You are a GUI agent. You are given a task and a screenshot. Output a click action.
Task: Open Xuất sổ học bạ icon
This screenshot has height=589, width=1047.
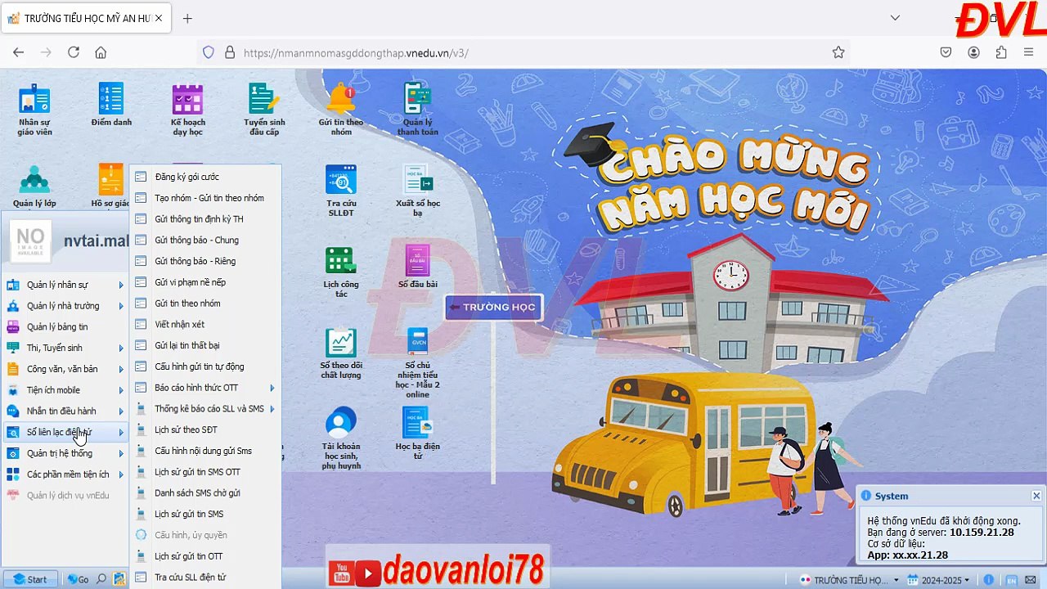(418, 191)
